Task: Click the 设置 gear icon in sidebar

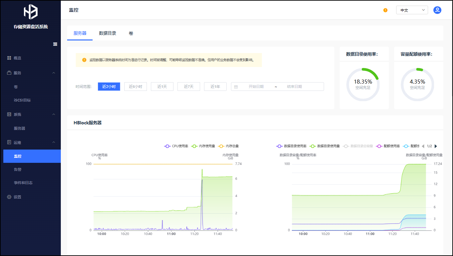Action: pos(9,197)
